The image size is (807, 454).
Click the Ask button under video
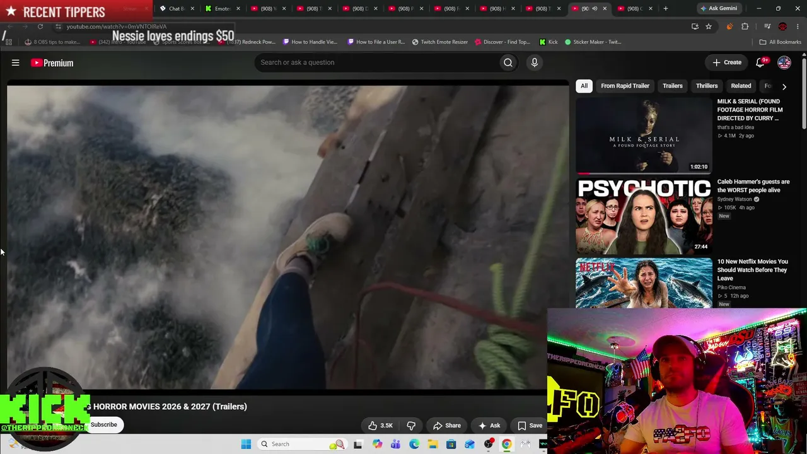(489, 426)
